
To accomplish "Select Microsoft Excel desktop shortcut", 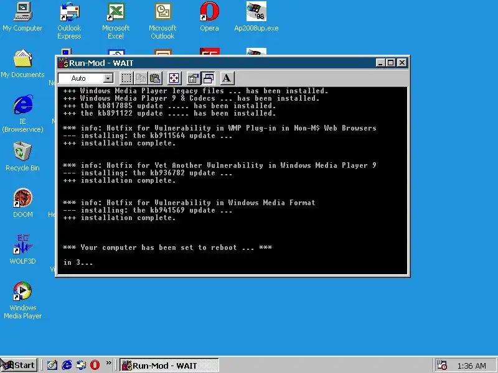I will (116, 21).
